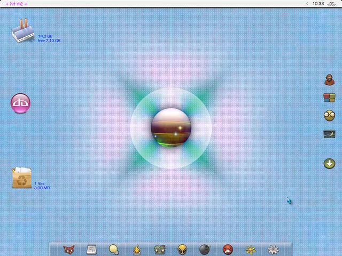Open the yellow flower icon in the dock
The height and width of the screenshot is (256, 342).
250,249
